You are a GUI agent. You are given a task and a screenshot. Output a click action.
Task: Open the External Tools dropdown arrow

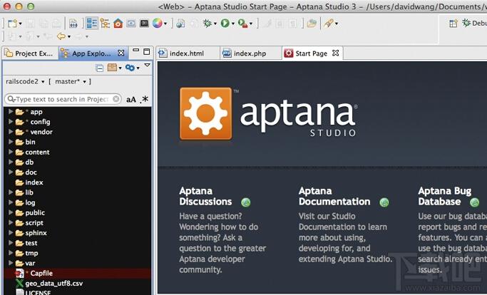(251, 24)
